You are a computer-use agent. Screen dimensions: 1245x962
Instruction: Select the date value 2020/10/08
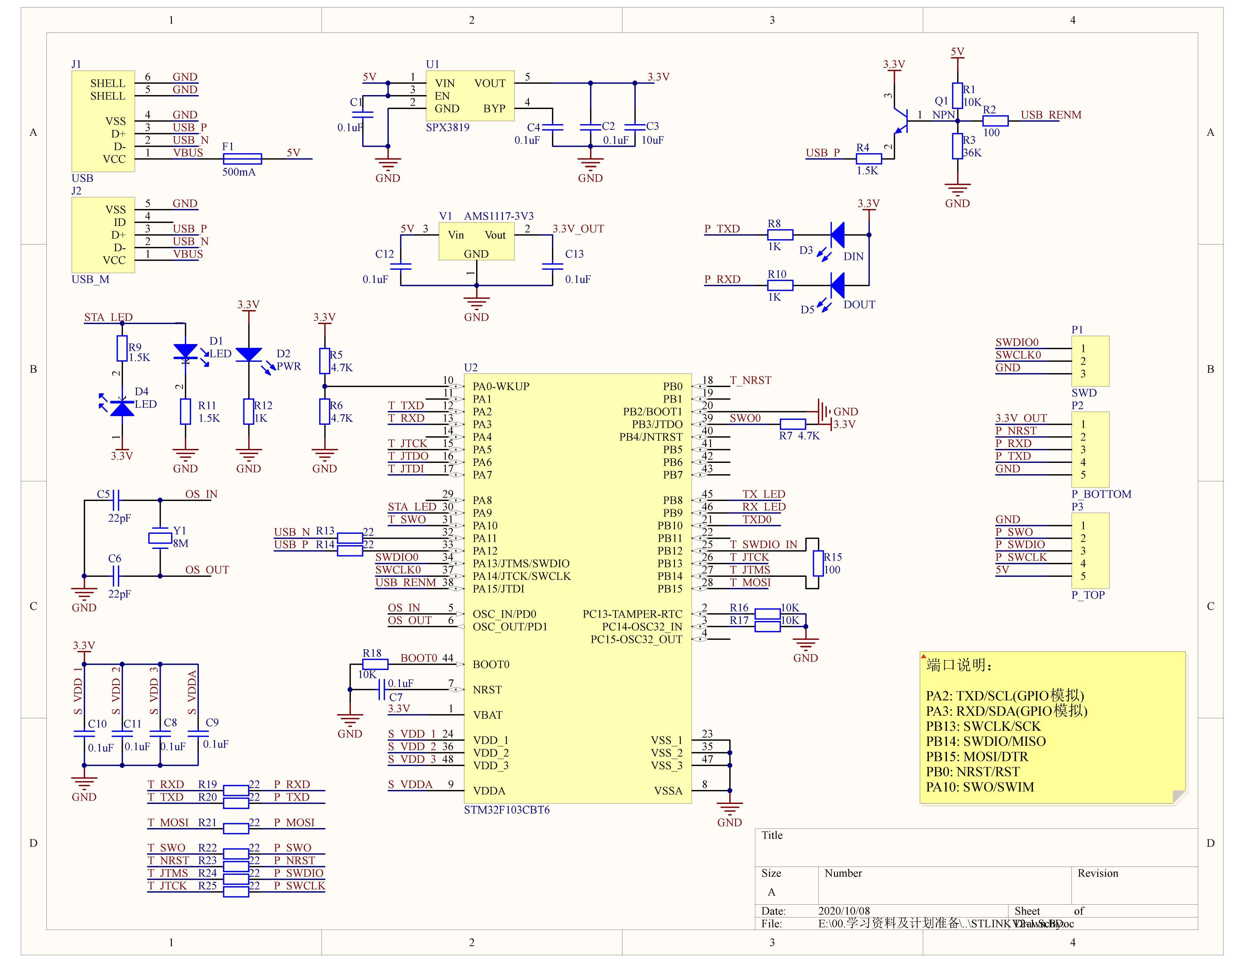click(844, 911)
